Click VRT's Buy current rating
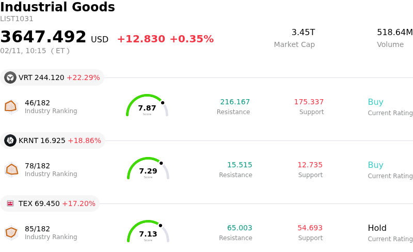This screenshot has width=413, height=252. tap(375, 102)
